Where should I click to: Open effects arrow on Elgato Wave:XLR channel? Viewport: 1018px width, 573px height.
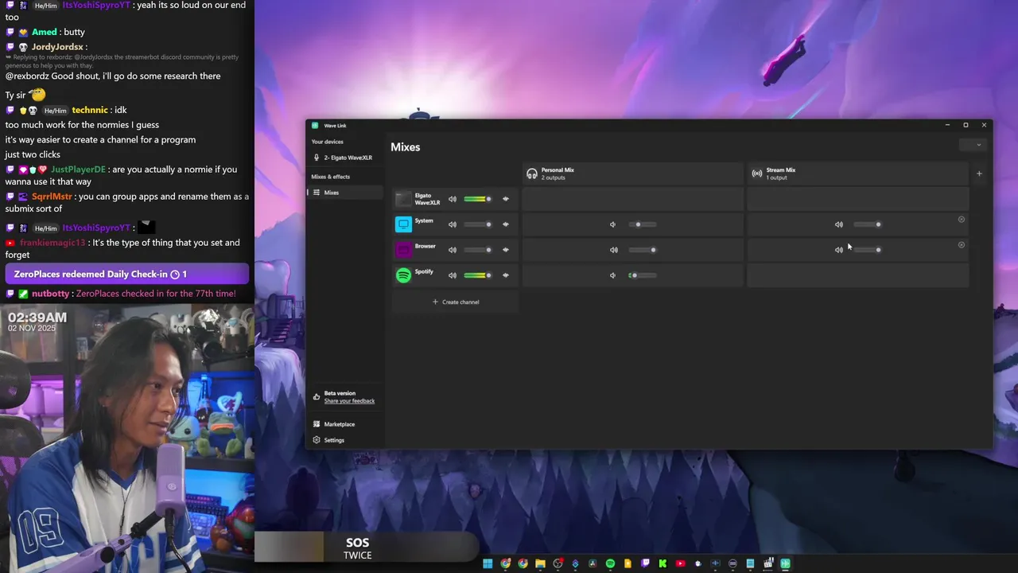coord(506,199)
